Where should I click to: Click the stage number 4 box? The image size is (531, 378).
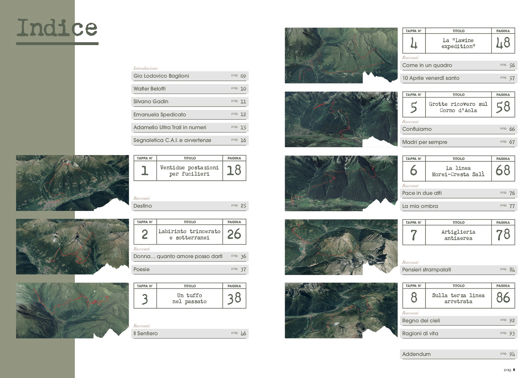pos(414,43)
